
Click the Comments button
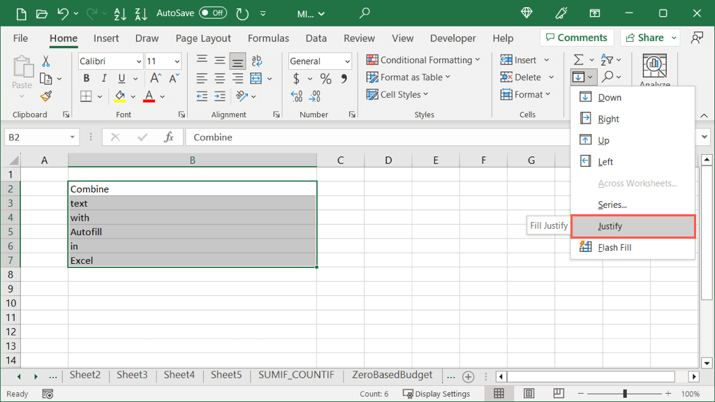point(576,38)
